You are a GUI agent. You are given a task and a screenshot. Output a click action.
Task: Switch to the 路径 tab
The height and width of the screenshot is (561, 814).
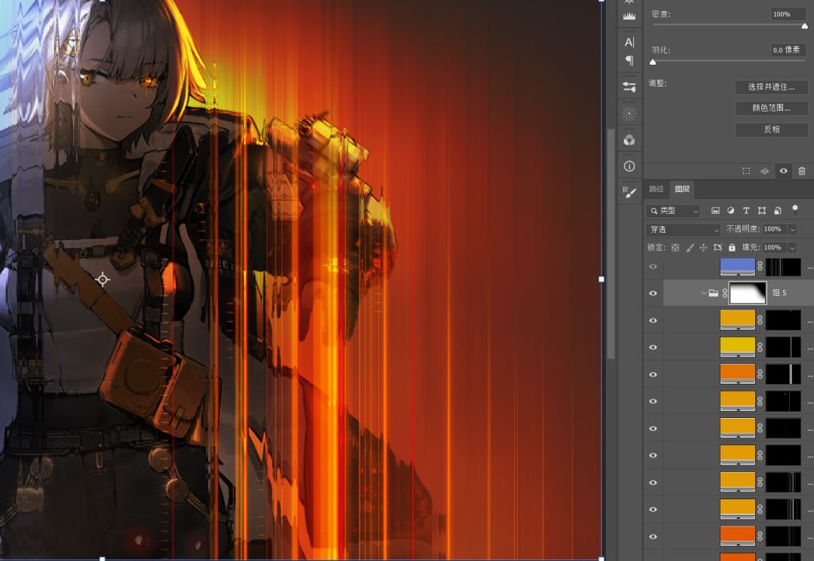(656, 189)
